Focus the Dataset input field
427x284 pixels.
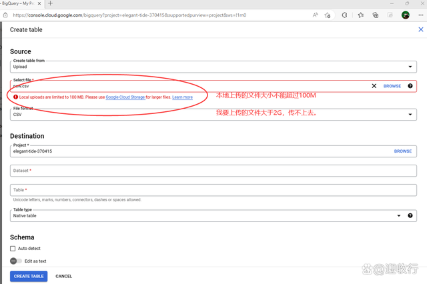[213, 171]
